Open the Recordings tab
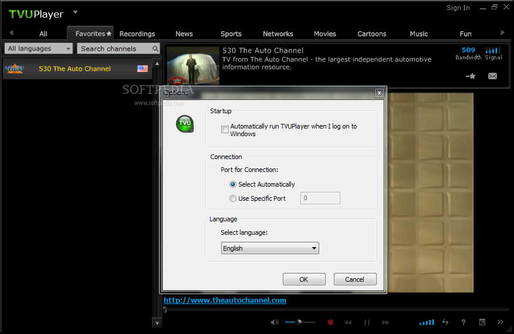This screenshot has width=514, height=334. point(137,34)
